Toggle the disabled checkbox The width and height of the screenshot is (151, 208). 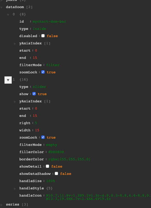point(43,36)
